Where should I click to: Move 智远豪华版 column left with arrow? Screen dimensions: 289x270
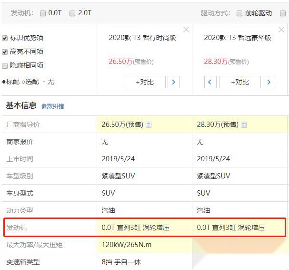point(210,82)
